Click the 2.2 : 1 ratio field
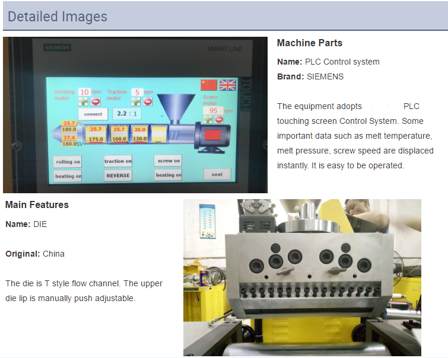This screenshot has height=358, width=448. pos(126,113)
